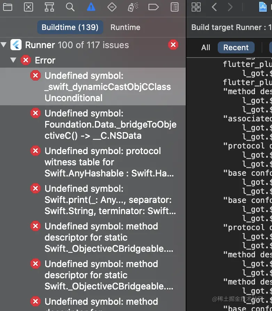Open the Symbol navigator icon
The width and height of the screenshot is (272, 311).
coord(49,7)
